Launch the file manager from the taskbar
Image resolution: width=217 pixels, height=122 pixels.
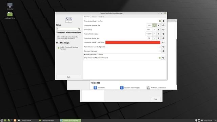[9, 121]
